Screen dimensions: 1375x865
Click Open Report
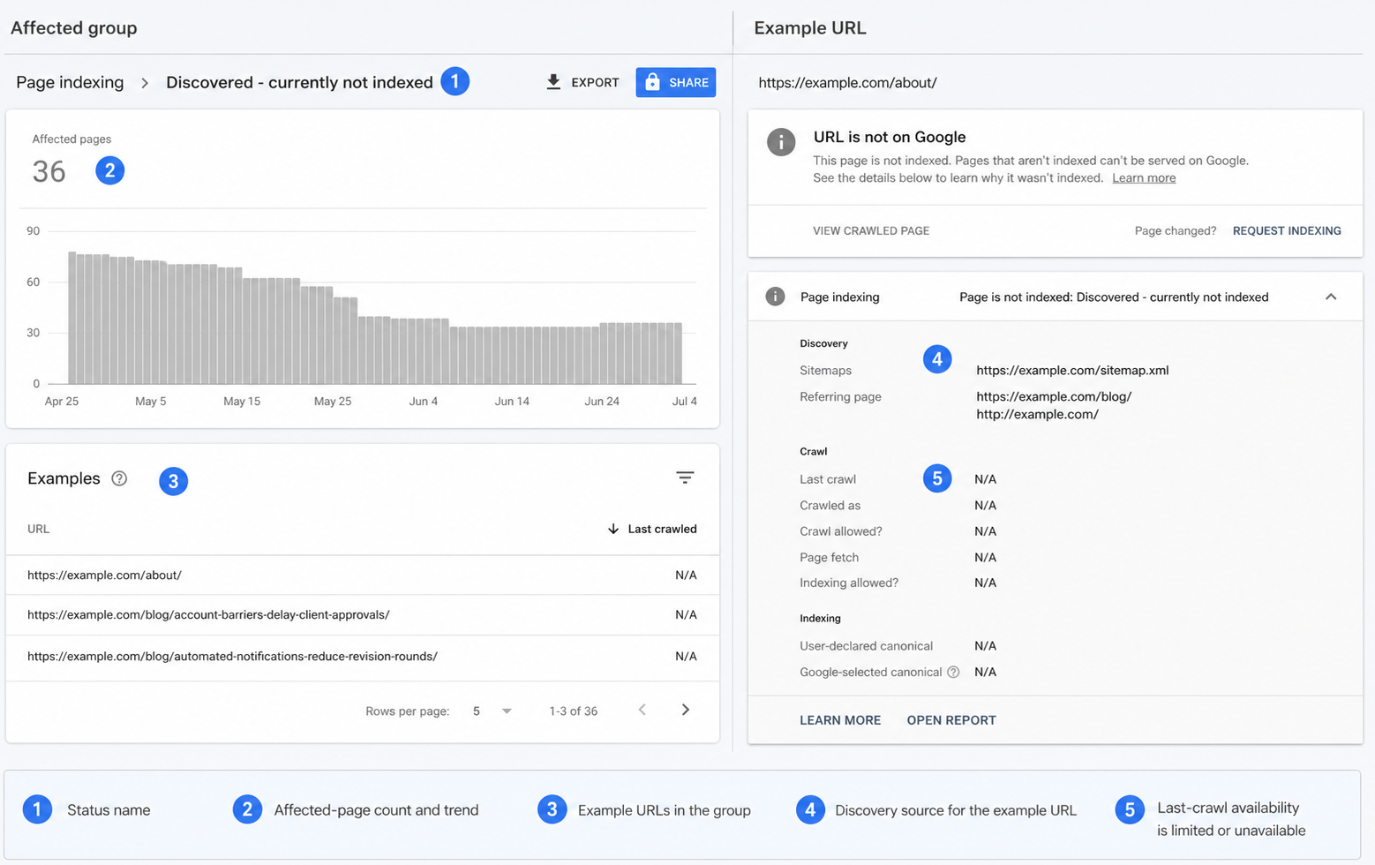point(951,720)
